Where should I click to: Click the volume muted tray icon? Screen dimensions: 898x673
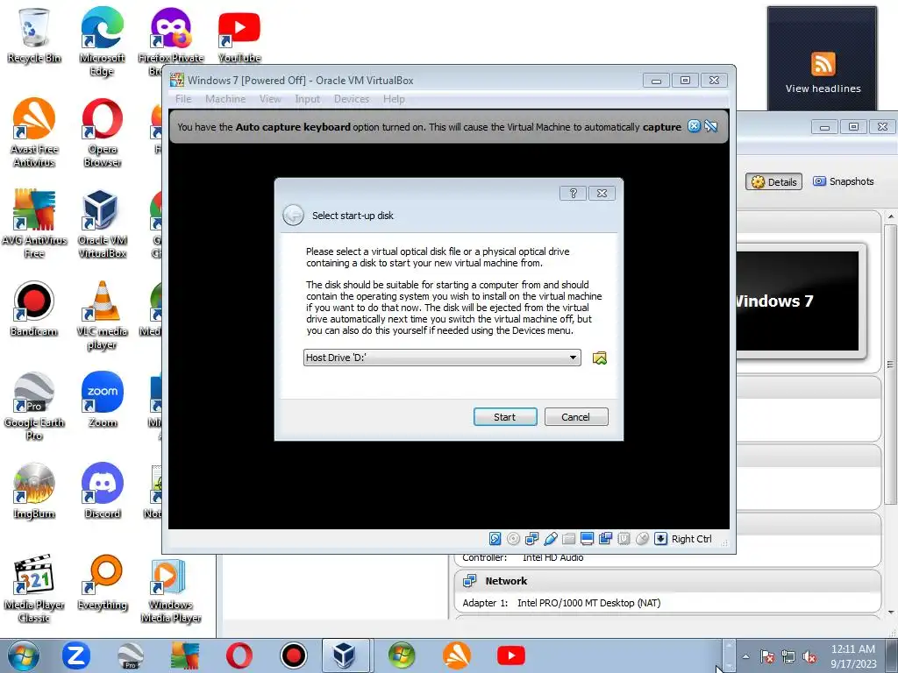[809, 657]
